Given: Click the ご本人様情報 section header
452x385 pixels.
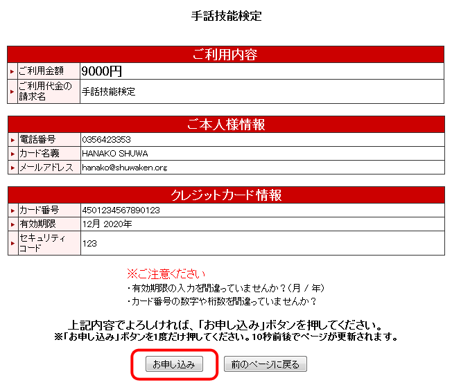Looking at the screenshot, I should pos(226,125).
